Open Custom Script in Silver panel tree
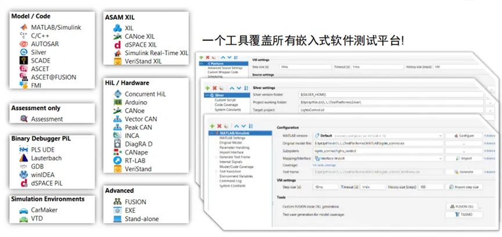The height and width of the screenshot is (237, 502). coord(225,100)
